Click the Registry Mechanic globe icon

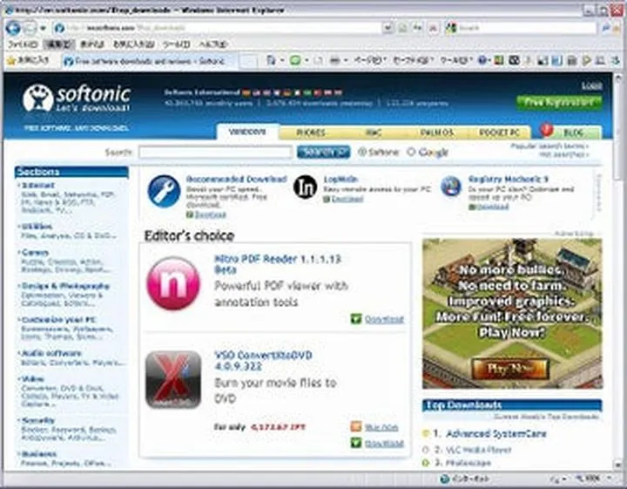[x=451, y=187]
